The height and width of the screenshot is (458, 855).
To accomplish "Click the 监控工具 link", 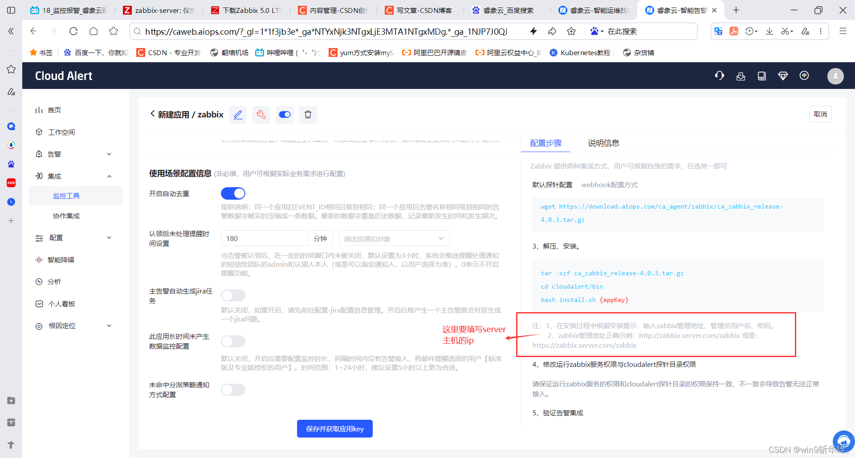I will tap(66, 196).
